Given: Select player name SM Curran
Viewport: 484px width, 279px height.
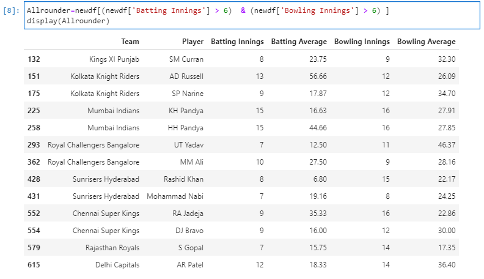Looking at the screenshot, I should point(186,59).
